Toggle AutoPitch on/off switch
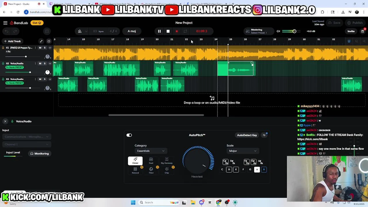 pyautogui.click(x=129, y=135)
